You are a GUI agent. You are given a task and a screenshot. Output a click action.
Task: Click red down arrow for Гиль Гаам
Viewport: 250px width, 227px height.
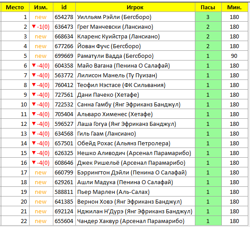[34, 133]
